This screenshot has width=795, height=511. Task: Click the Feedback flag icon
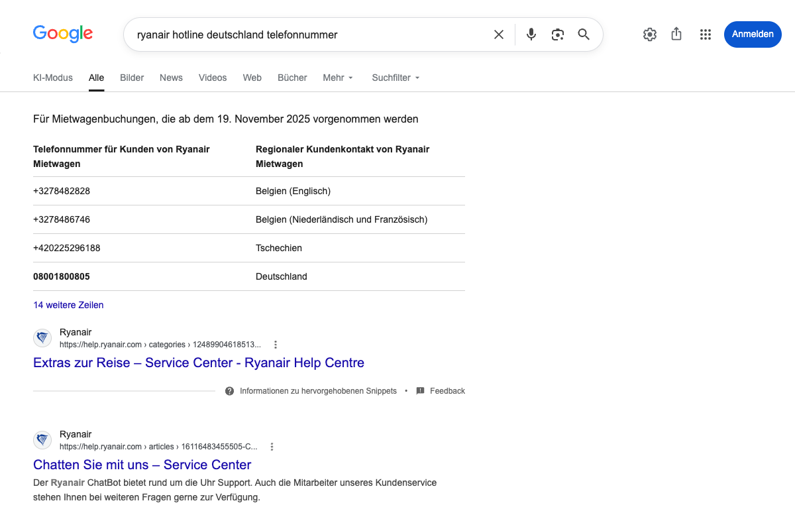pyautogui.click(x=420, y=391)
